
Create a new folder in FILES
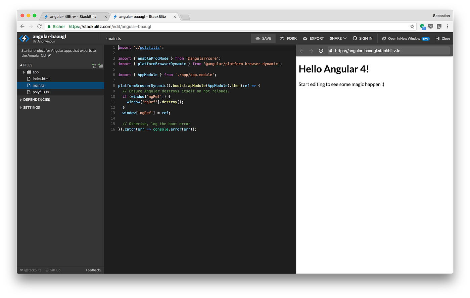coord(101,65)
